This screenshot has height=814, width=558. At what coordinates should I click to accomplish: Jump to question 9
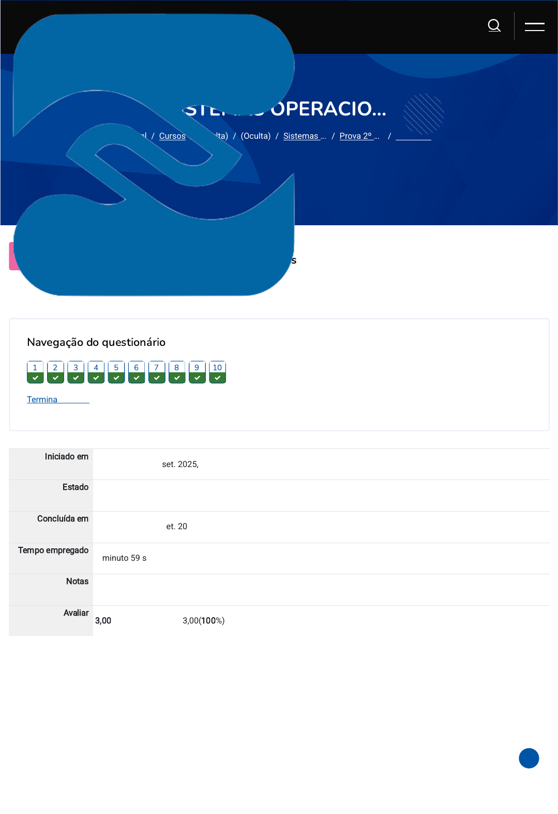[197, 372]
